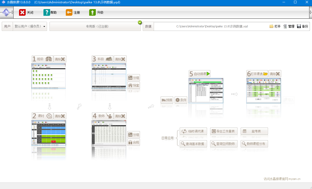Click the 备份 backup disk icon

299,26
